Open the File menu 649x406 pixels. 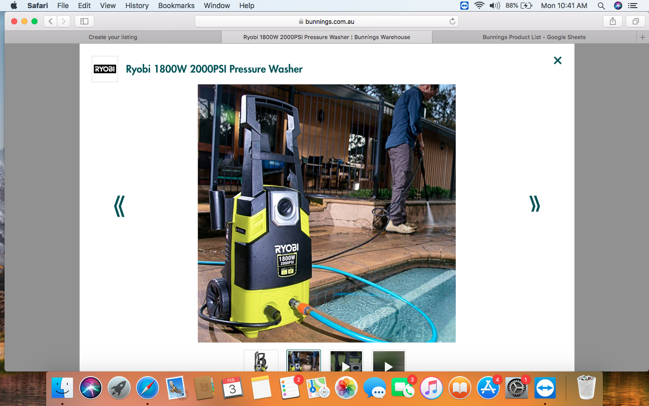(63, 6)
